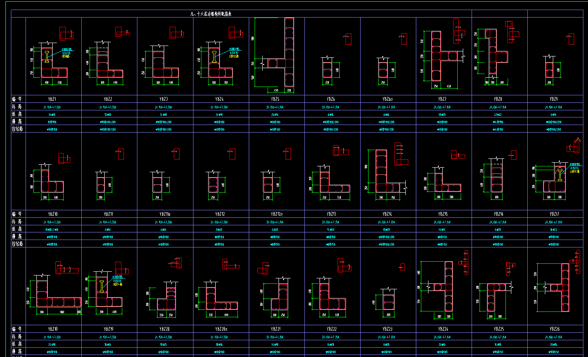Pick the YBZ19 section with steel profile

[x=109, y=292]
